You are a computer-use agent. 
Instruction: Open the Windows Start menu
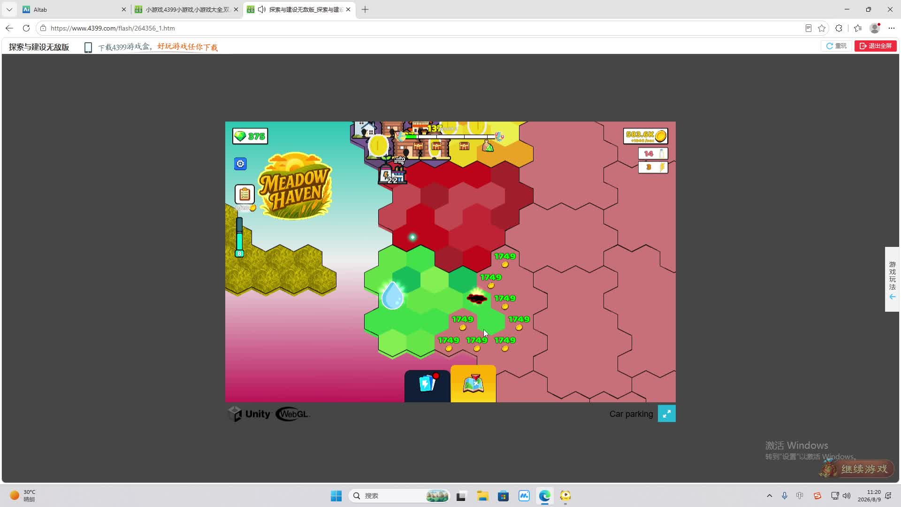click(x=336, y=496)
